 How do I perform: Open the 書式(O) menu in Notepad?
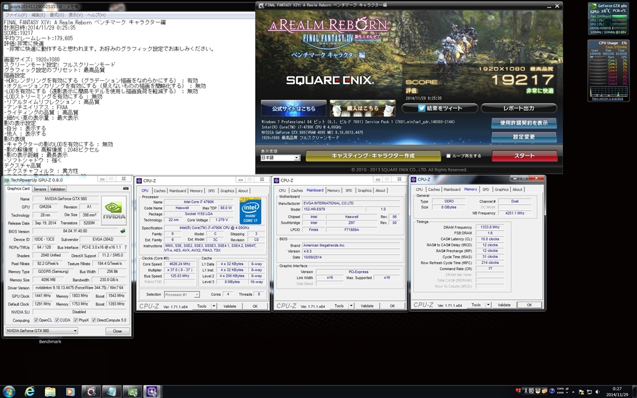(57, 15)
